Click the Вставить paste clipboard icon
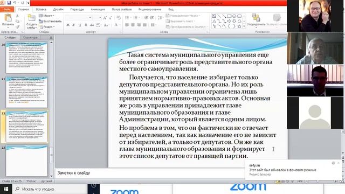The width and height of the screenshot is (345, 194). [8, 18]
